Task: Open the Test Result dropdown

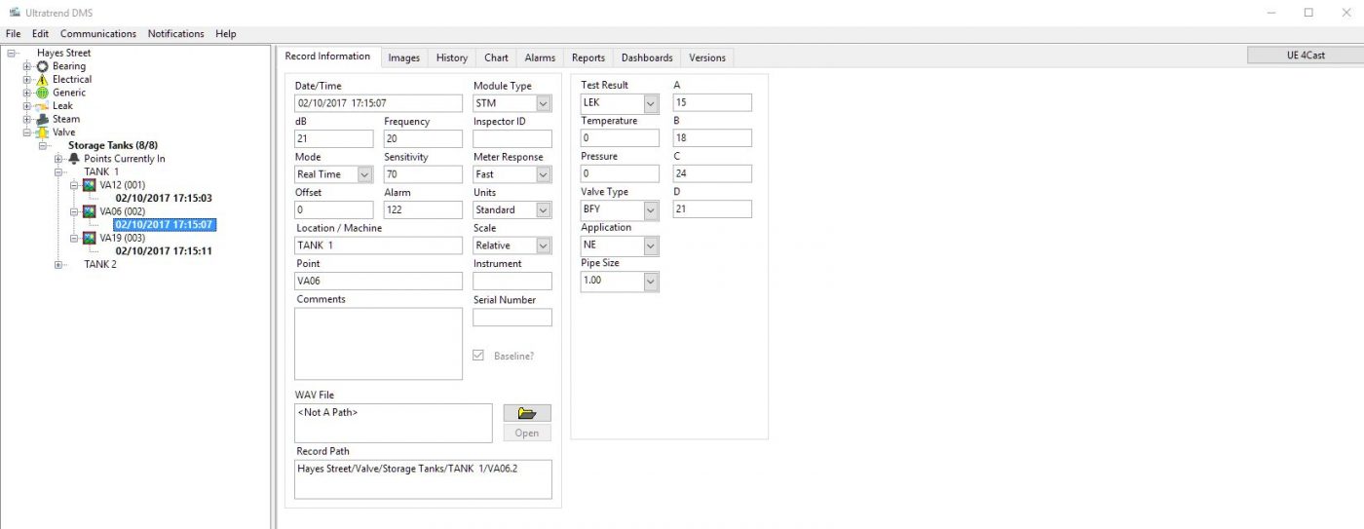Action: (x=650, y=102)
